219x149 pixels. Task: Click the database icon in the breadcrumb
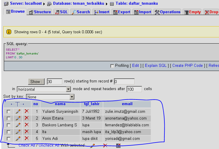(x=49, y=4)
